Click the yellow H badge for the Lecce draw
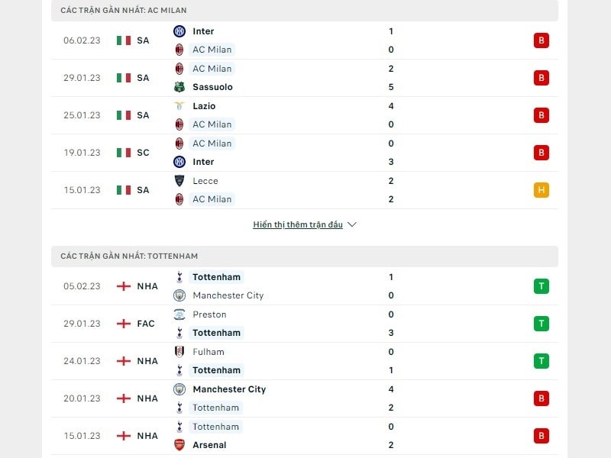 pos(541,190)
